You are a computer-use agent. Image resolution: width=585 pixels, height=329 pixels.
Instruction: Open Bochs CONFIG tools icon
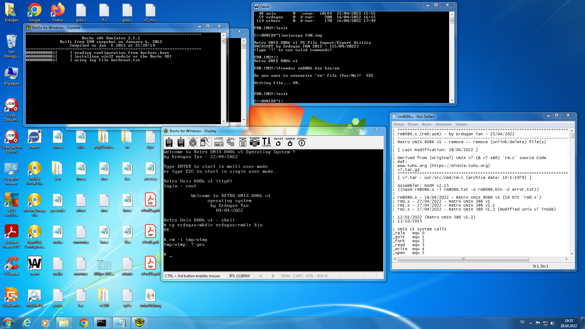pyautogui.click(x=266, y=142)
